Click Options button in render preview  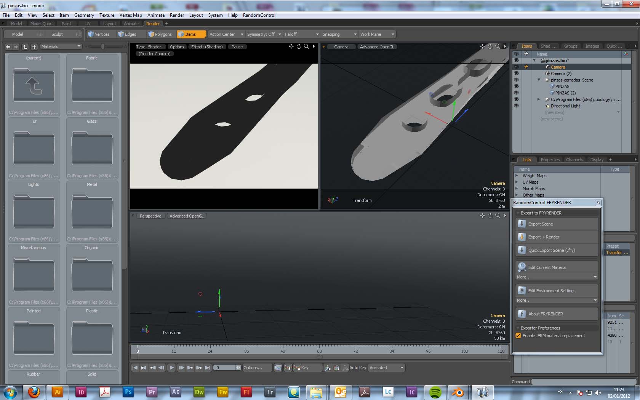pos(177,47)
